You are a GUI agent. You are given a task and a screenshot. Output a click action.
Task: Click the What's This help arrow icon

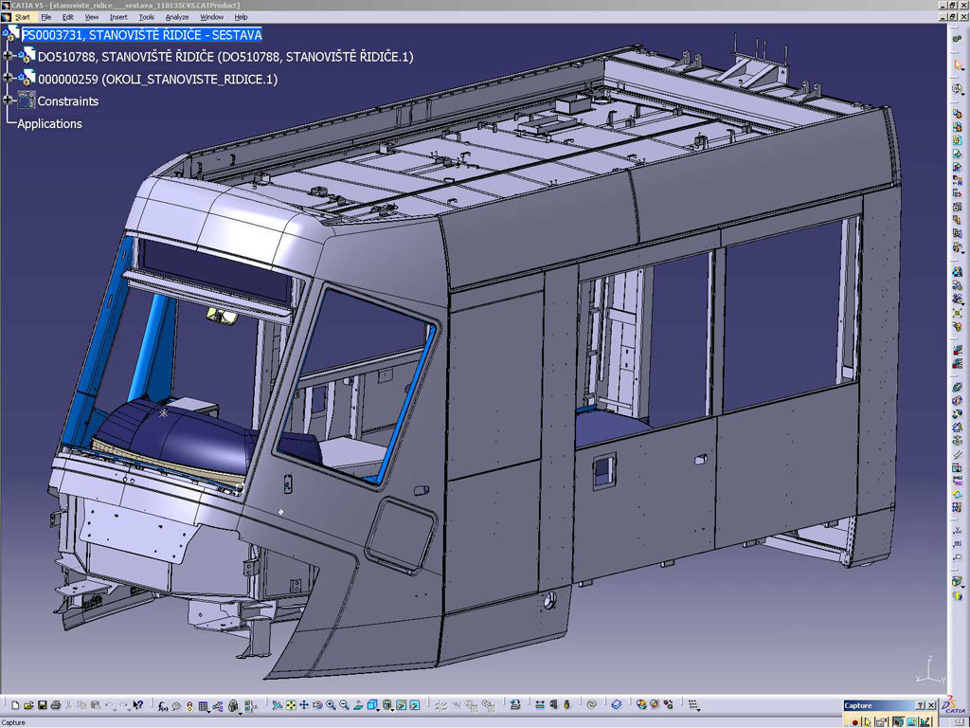[x=138, y=705]
